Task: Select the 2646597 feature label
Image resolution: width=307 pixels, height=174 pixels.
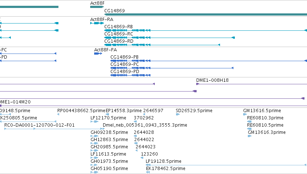Action: tap(153, 111)
